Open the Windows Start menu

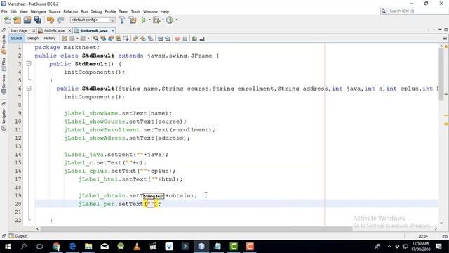tap(8, 247)
